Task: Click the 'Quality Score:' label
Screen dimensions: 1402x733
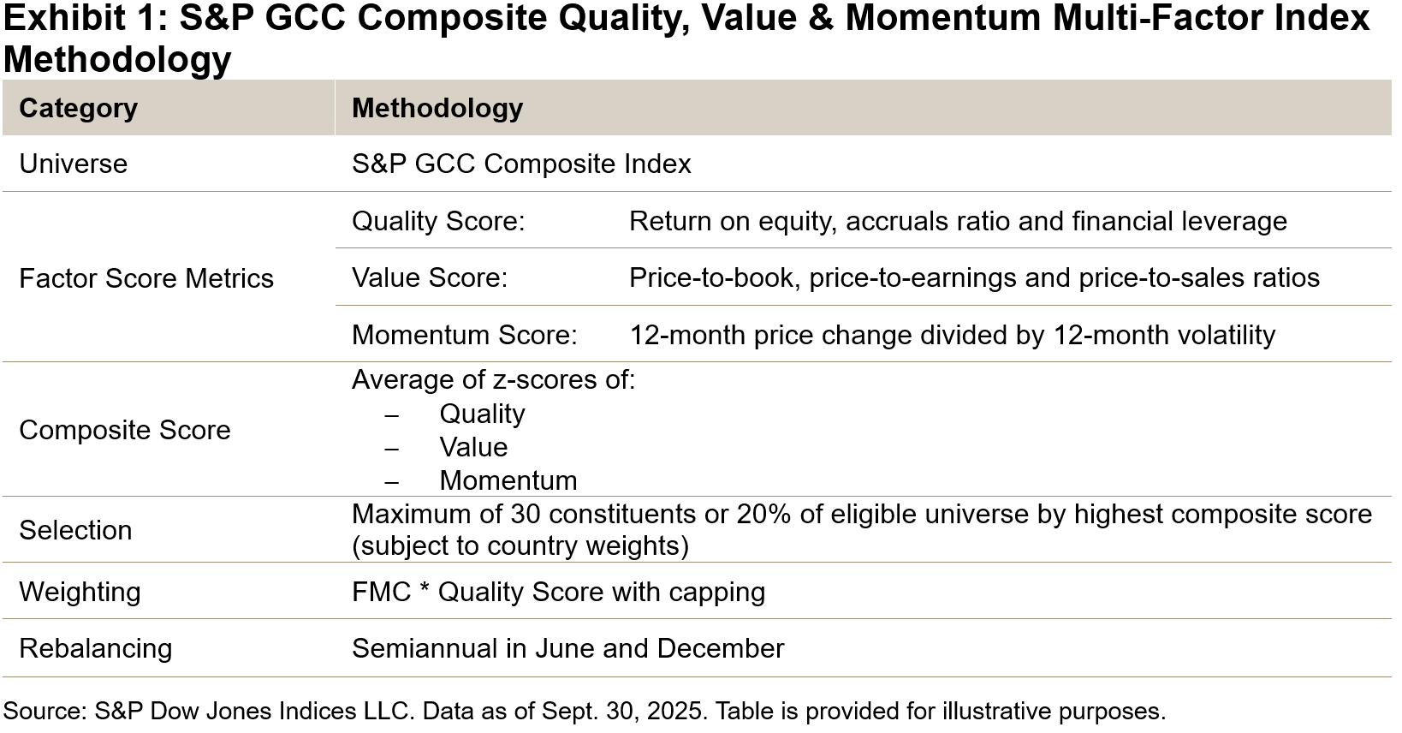Action: 437,221
